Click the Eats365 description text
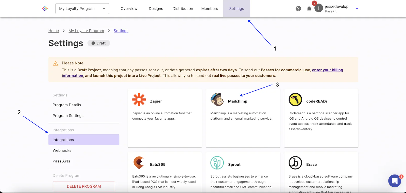 [x=164, y=182]
